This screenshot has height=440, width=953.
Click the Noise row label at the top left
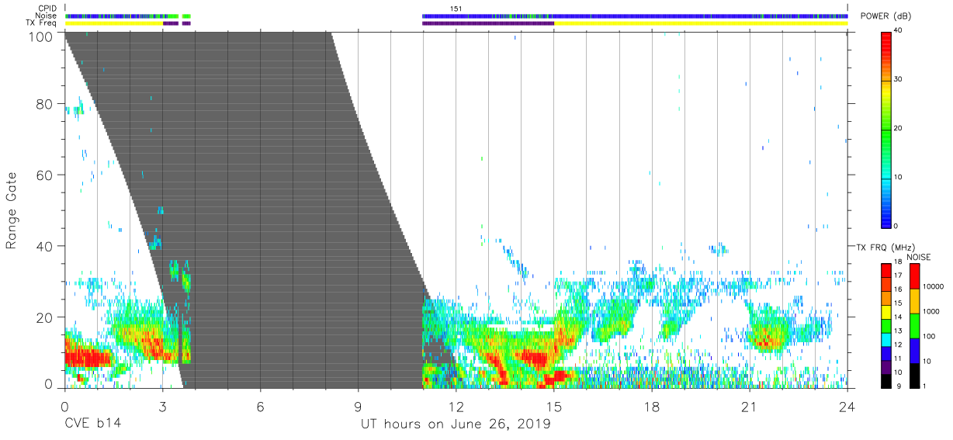(47, 16)
